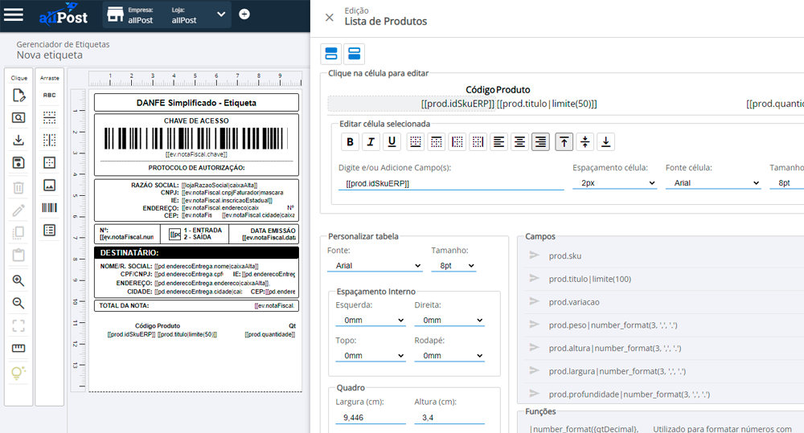Click the download icon in Clique toolbar
This screenshot has height=433, width=804.
pyautogui.click(x=18, y=141)
